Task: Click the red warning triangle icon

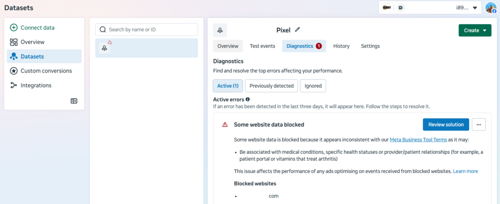Action: pyautogui.click(x=225, y=125)
